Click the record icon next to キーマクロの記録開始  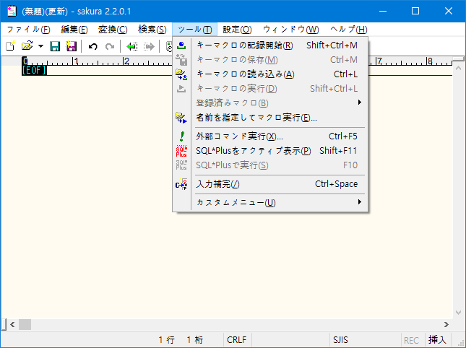click(x=181, y=45)
